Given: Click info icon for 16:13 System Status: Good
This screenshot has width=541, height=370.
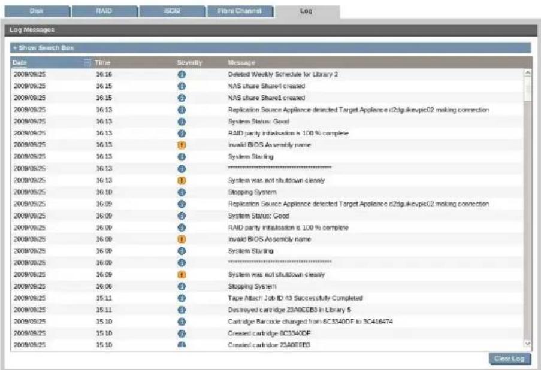Looking at the screenshot, I should pyautogui.click(x=182, y=122).
